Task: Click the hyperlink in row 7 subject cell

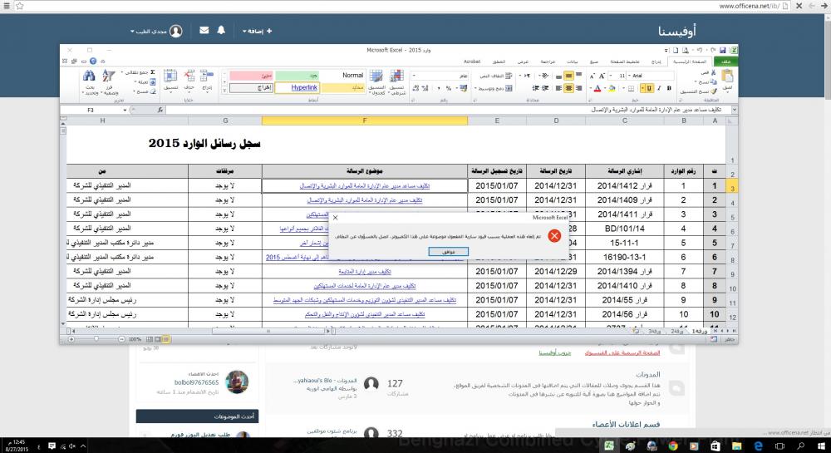Action: point(365,271)
